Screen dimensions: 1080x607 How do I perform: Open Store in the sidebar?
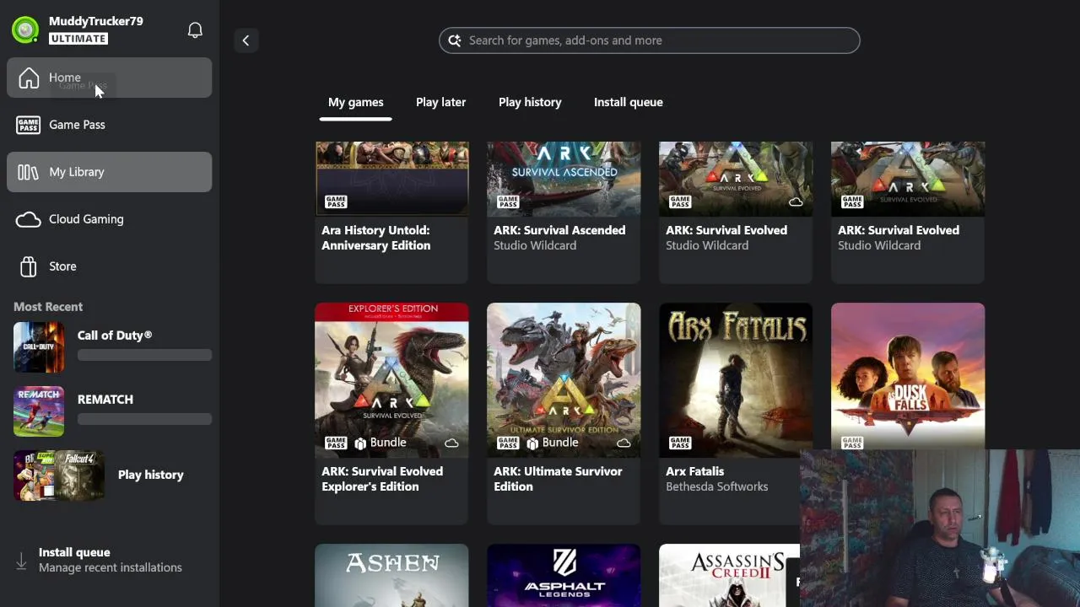110,266
